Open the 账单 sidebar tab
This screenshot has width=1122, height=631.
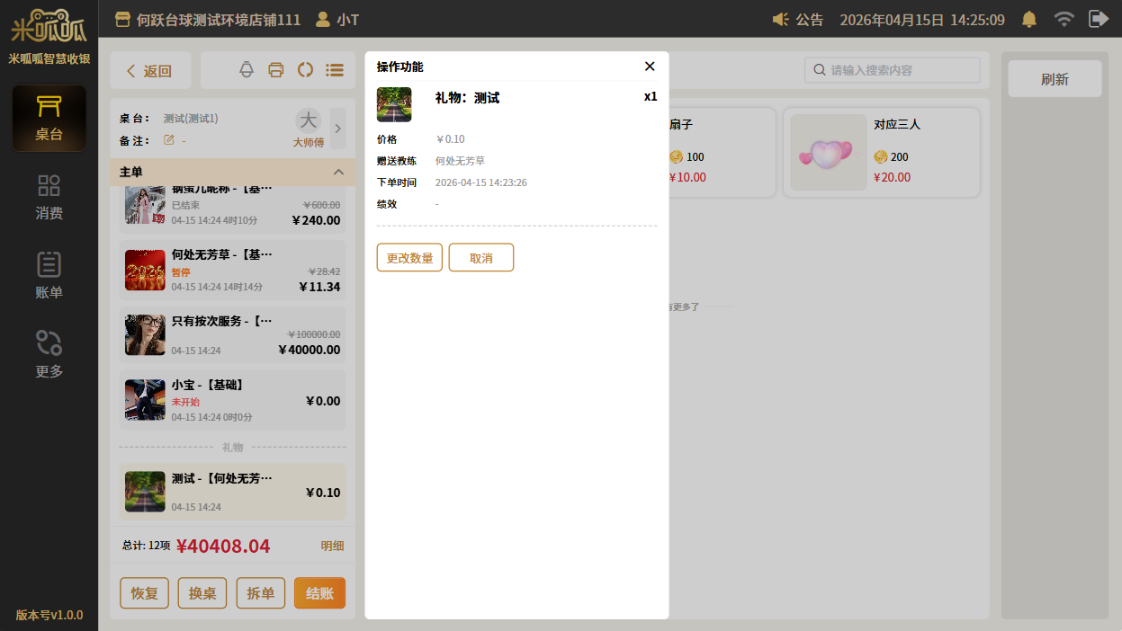[x=49, y=275]
